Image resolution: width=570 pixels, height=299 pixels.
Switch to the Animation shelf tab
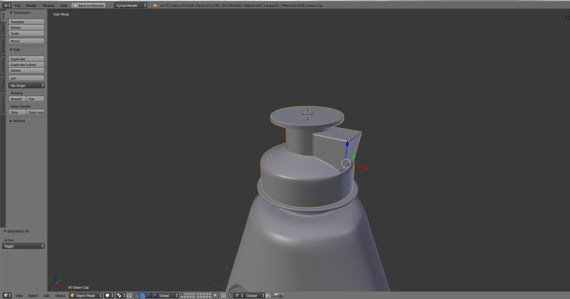[3, 65]
